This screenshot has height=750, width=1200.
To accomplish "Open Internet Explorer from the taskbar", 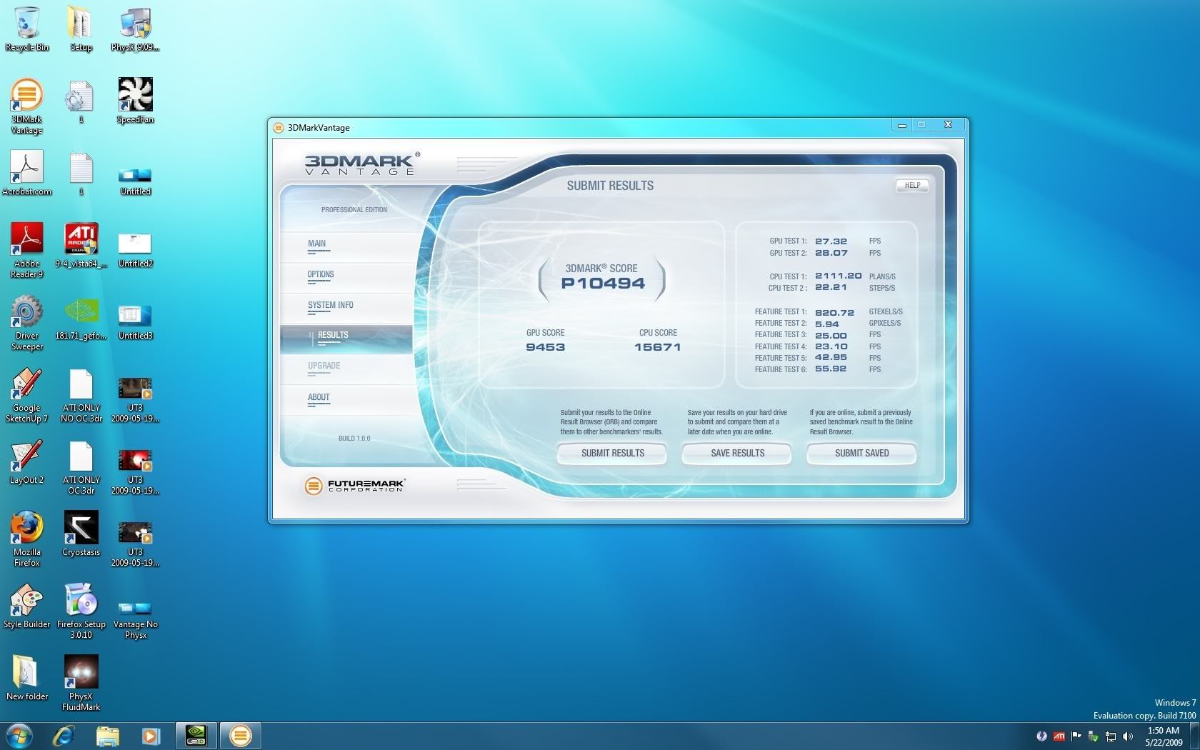I will [64, 735].
